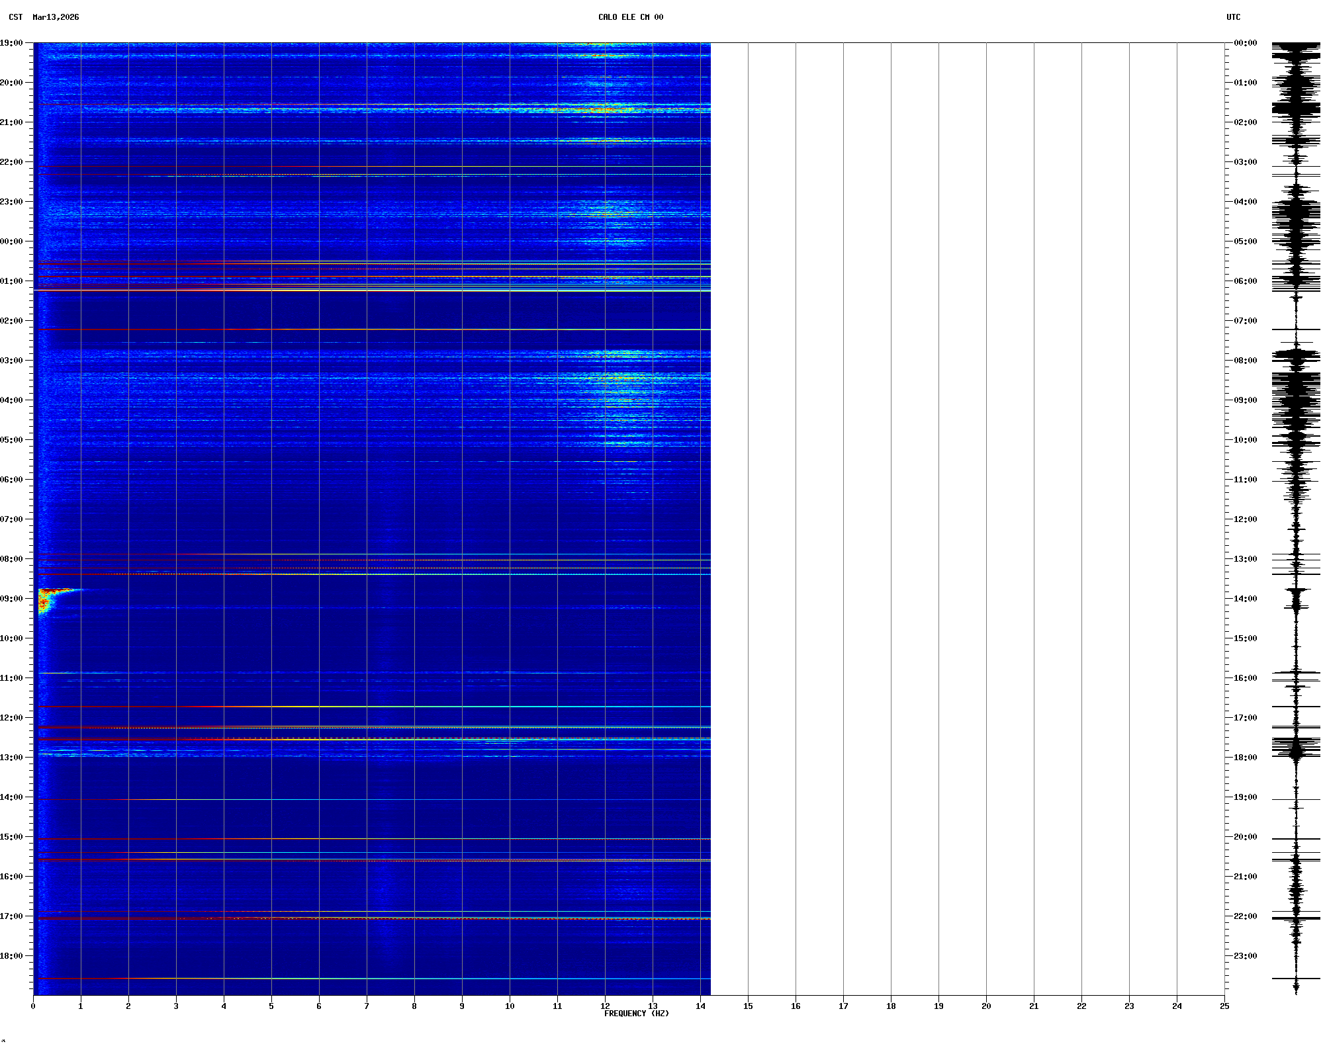
Task: Click the 14:00 UTC time tick label
Action: [1245, 599]
